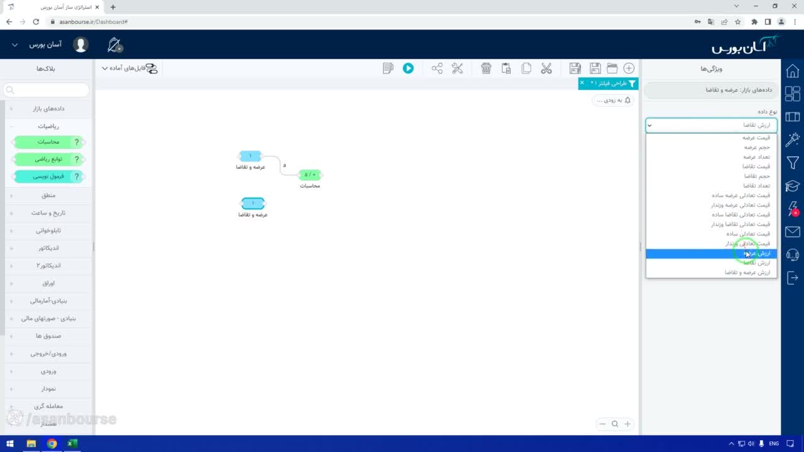Click the question mark on محاسبات block

coord(77,143)
